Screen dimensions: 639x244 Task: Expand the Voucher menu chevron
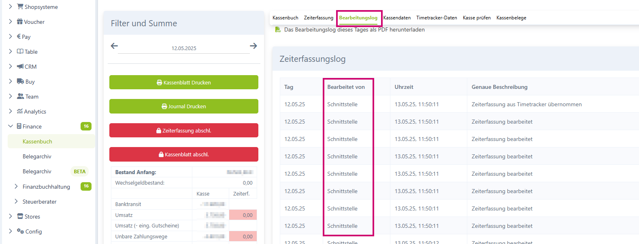coord(10,21)
